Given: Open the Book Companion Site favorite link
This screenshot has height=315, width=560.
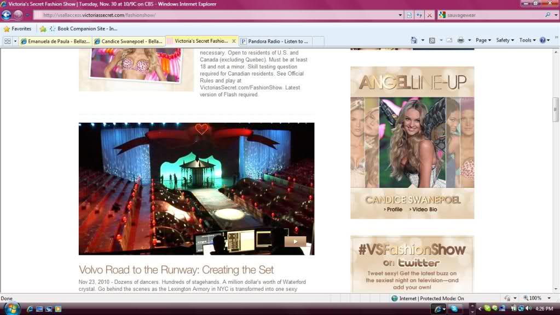Looking at the screenshot, I should tap(84, 28).
